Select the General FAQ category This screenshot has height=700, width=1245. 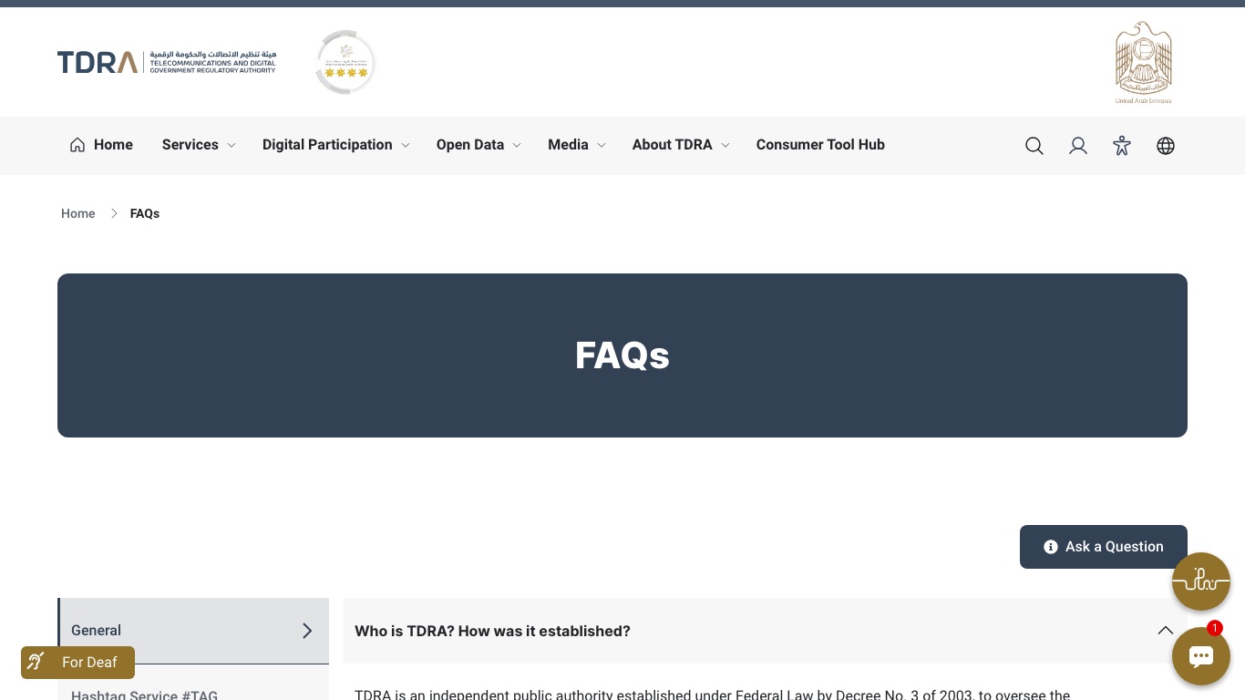point(193,631)
